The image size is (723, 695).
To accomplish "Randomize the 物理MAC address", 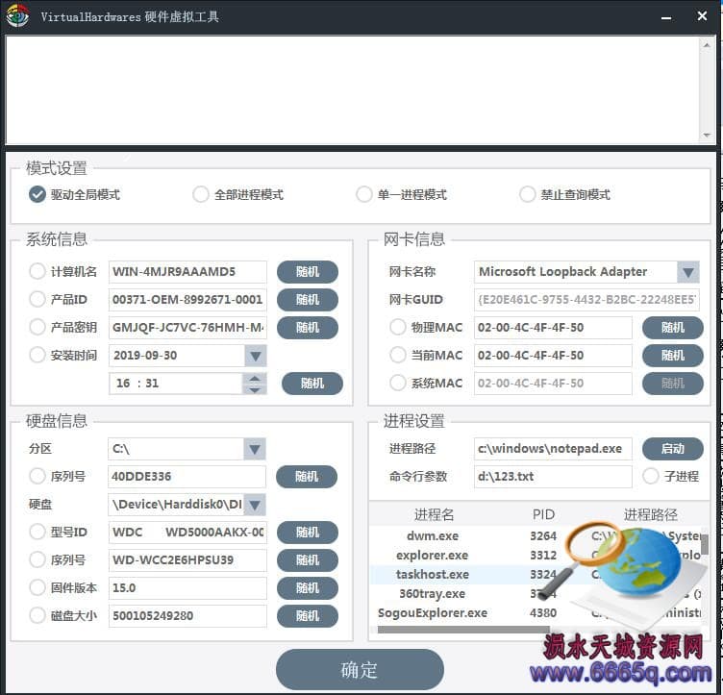I will pyautogui.click(x=673, y=328).
